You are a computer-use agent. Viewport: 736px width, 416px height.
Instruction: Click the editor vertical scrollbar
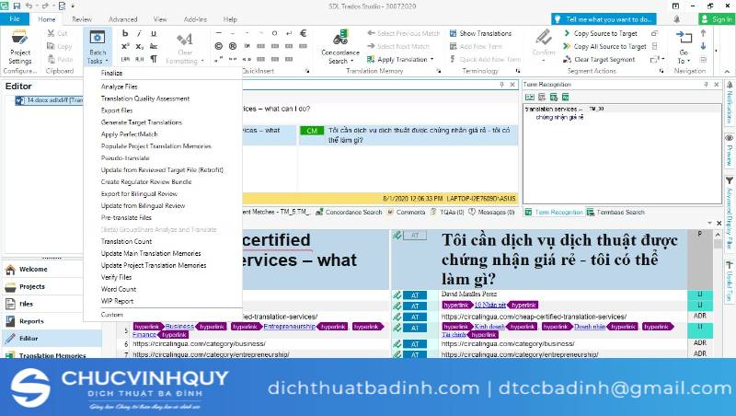point(718,295)
